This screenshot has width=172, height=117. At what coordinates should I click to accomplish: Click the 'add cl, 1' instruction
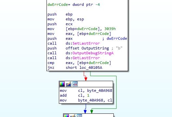point(74,95)
